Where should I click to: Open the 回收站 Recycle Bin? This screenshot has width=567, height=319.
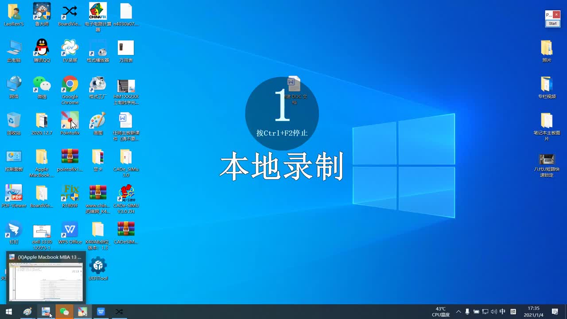[14, 124]
